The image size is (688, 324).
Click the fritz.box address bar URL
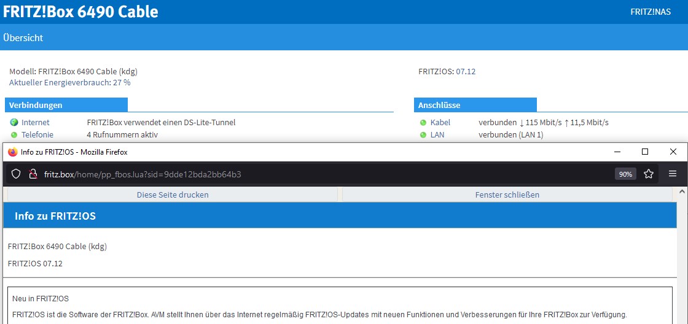pos(143,174)
